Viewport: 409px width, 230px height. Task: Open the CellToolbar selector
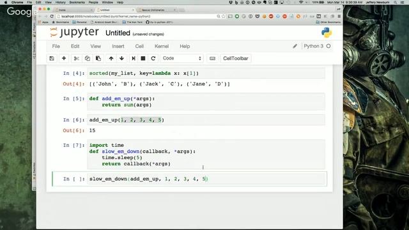pyautogui.click(x=236, y=58)
